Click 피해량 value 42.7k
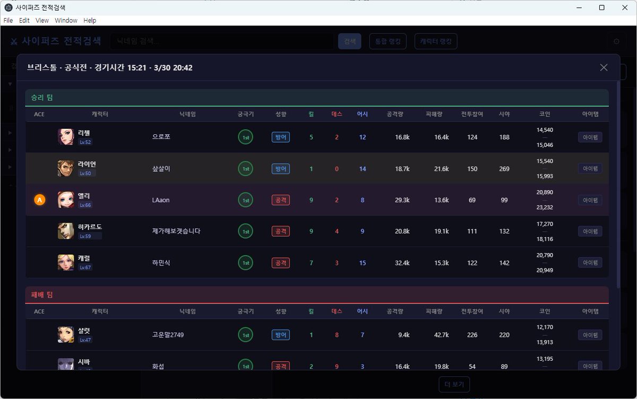 (441, 335)
